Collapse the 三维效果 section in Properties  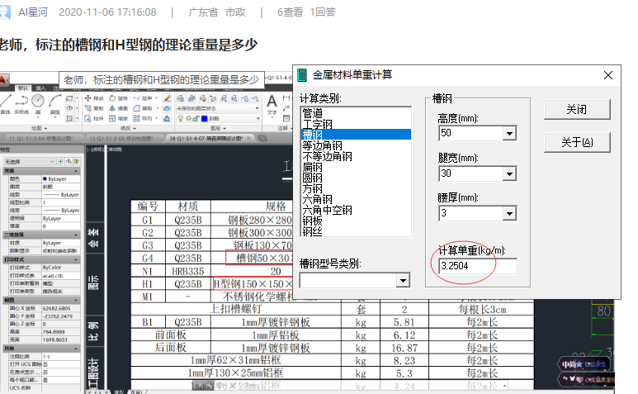point(76,235)
